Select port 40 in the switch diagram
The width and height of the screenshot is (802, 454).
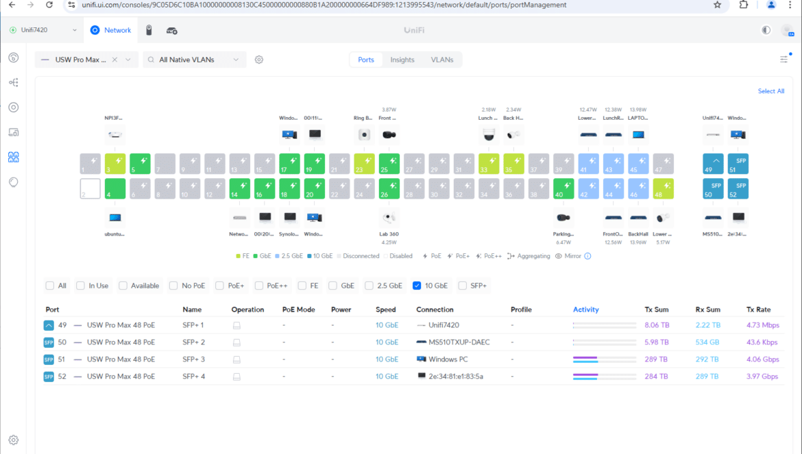pos(563,189)
